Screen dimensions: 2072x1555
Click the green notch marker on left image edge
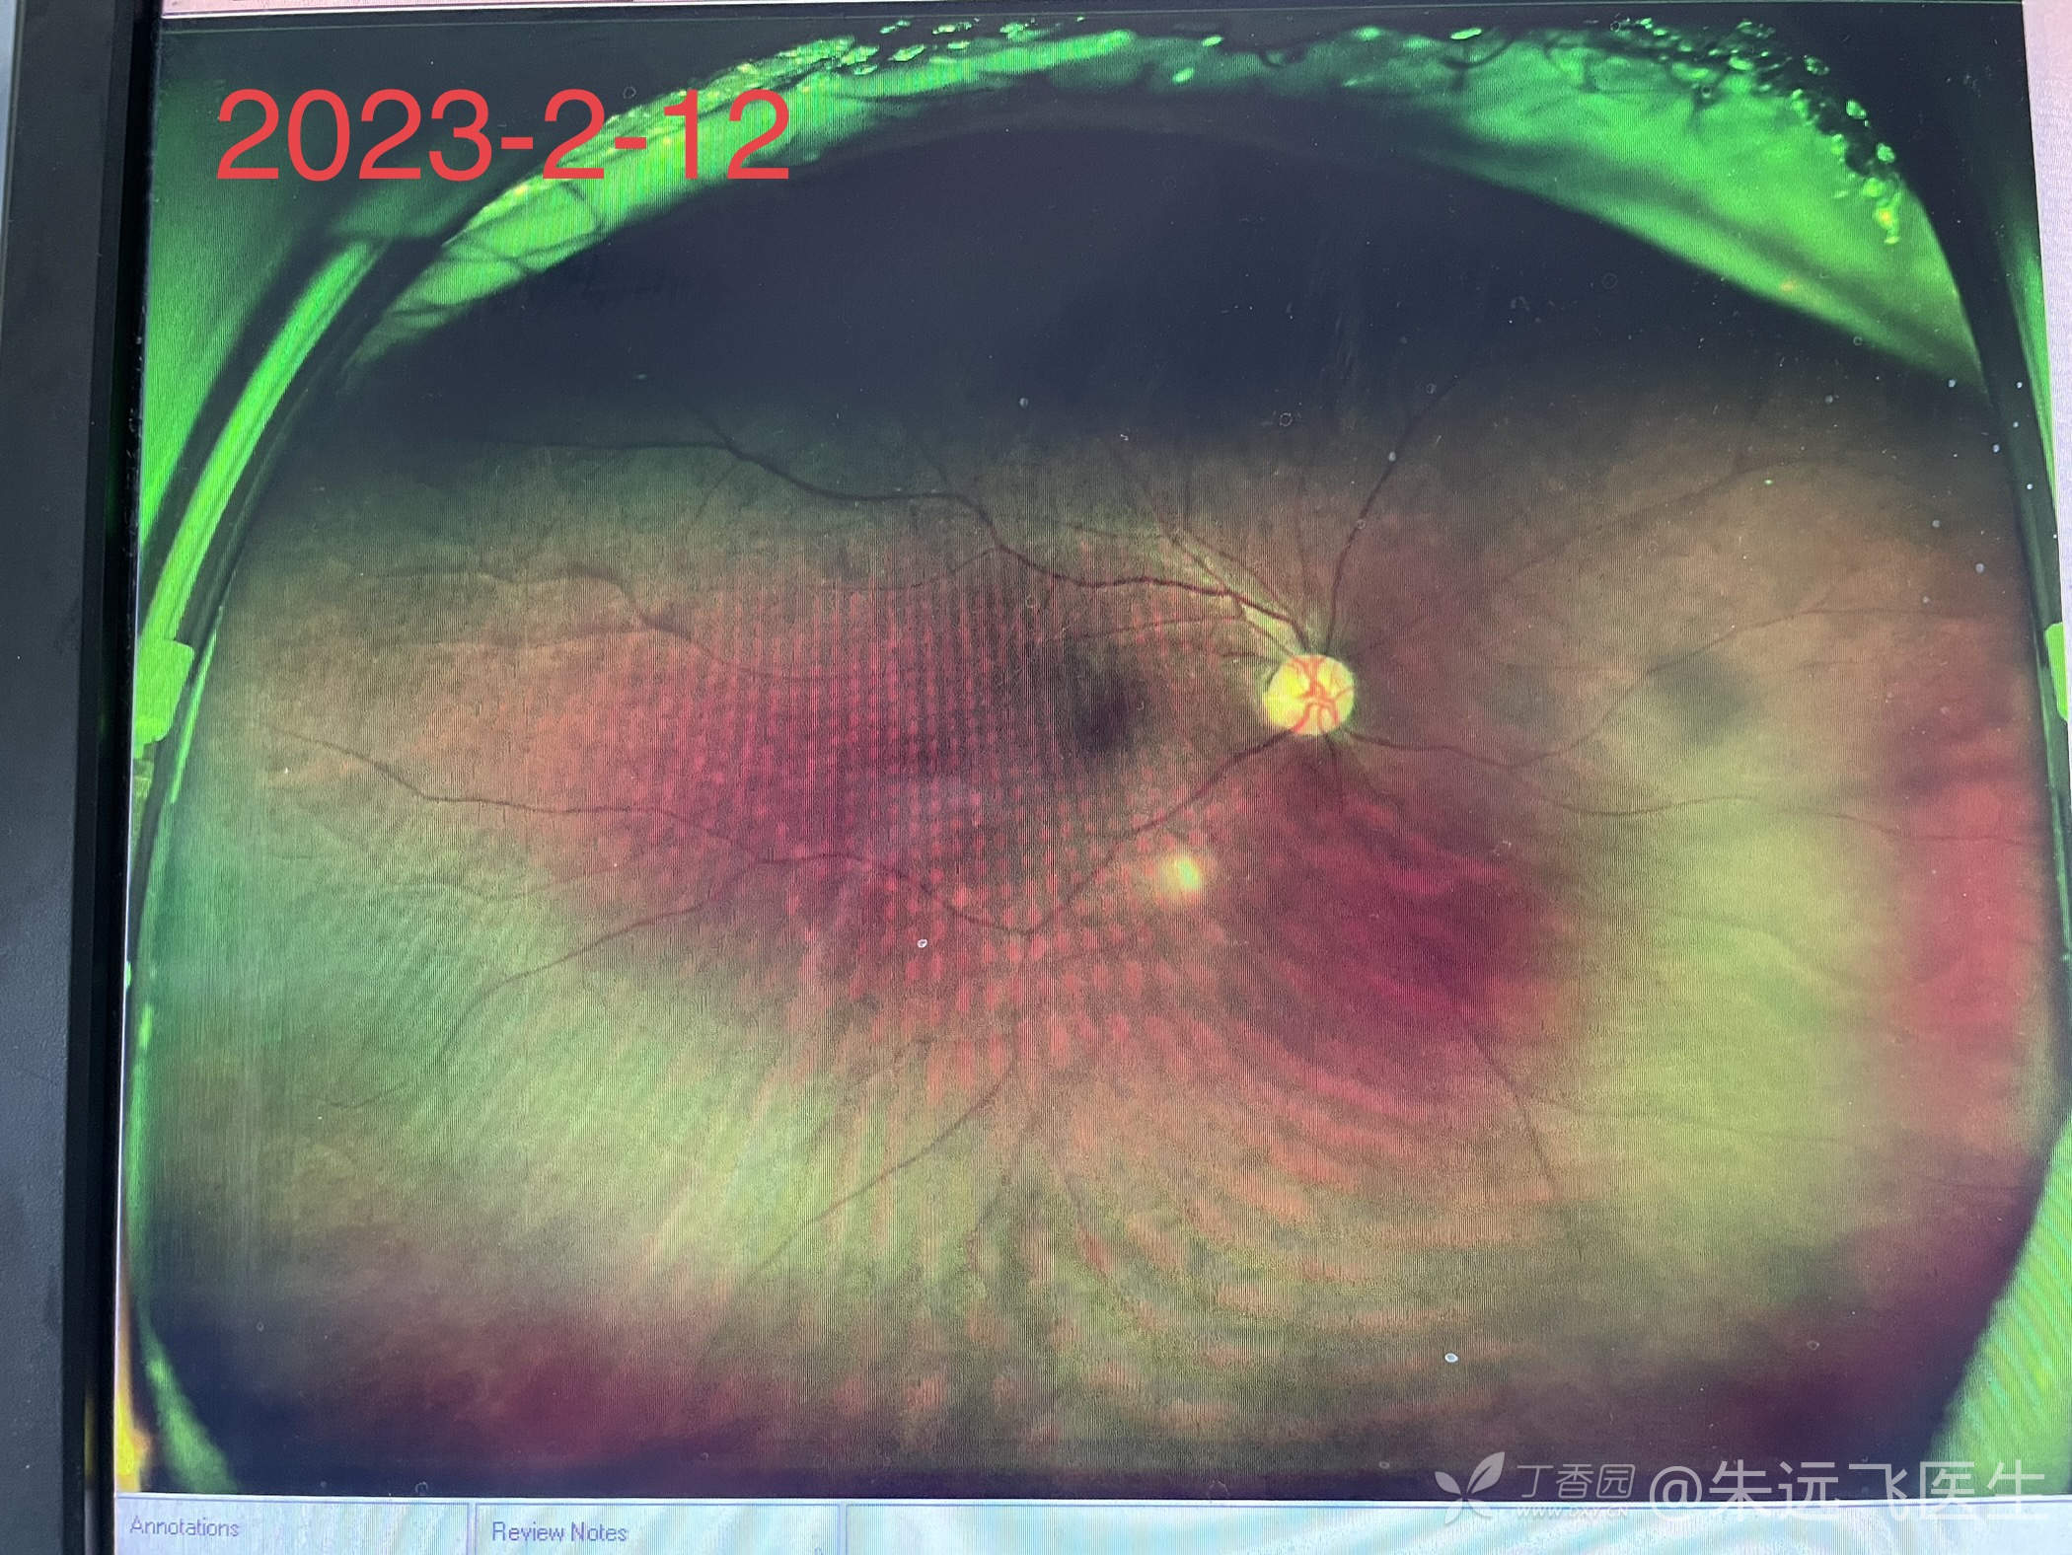coord(163,691)
